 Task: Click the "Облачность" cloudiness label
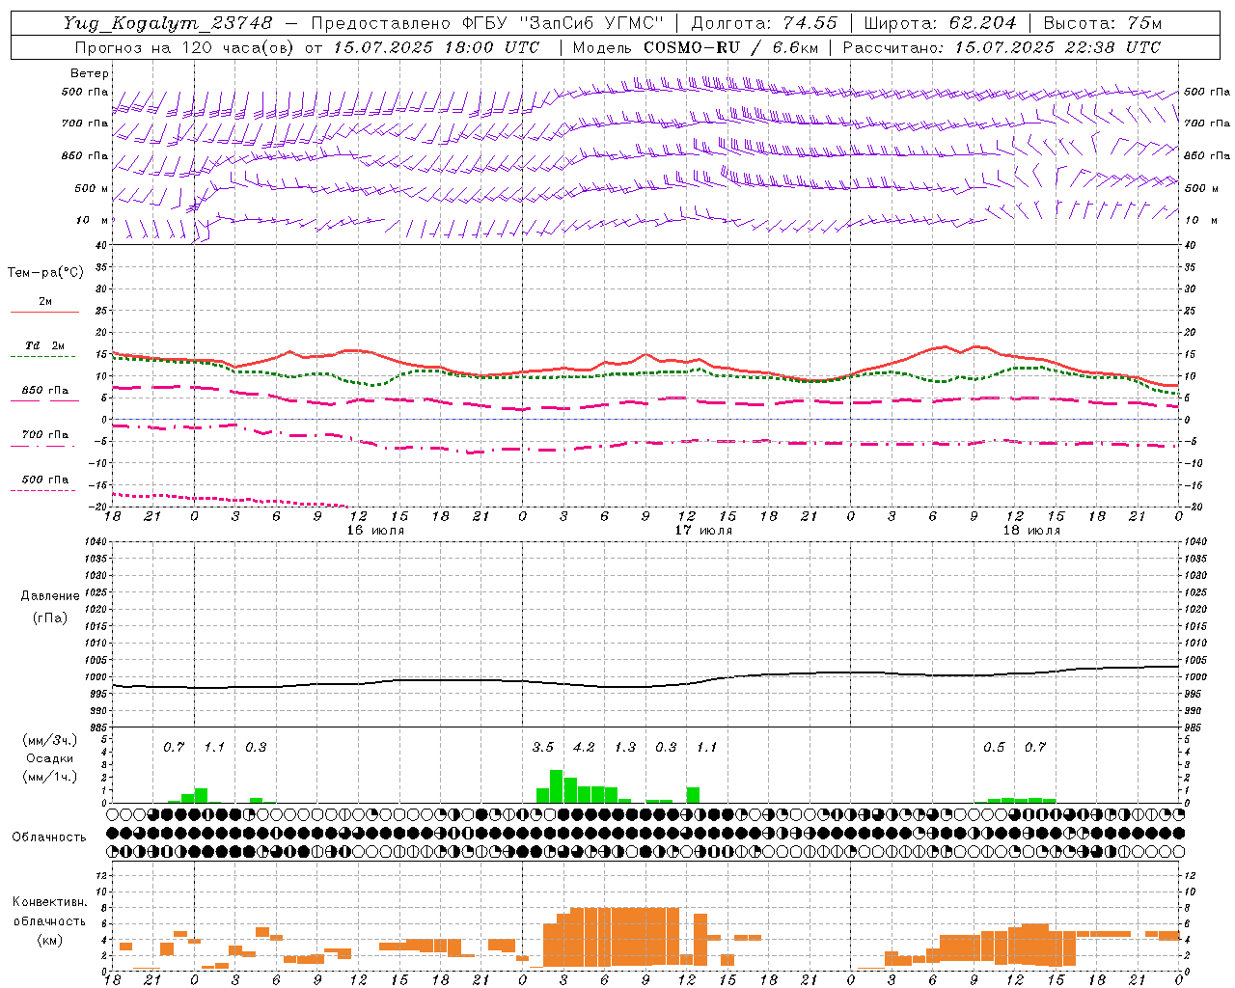[x=49, y=837]
